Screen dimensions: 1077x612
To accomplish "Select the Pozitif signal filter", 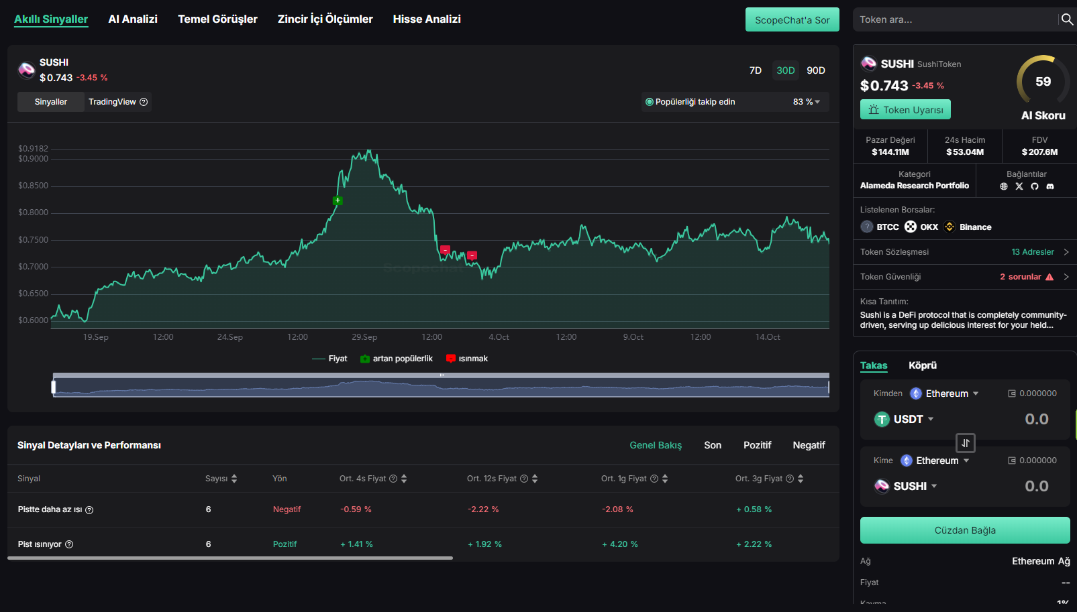I will click(758, 445).
